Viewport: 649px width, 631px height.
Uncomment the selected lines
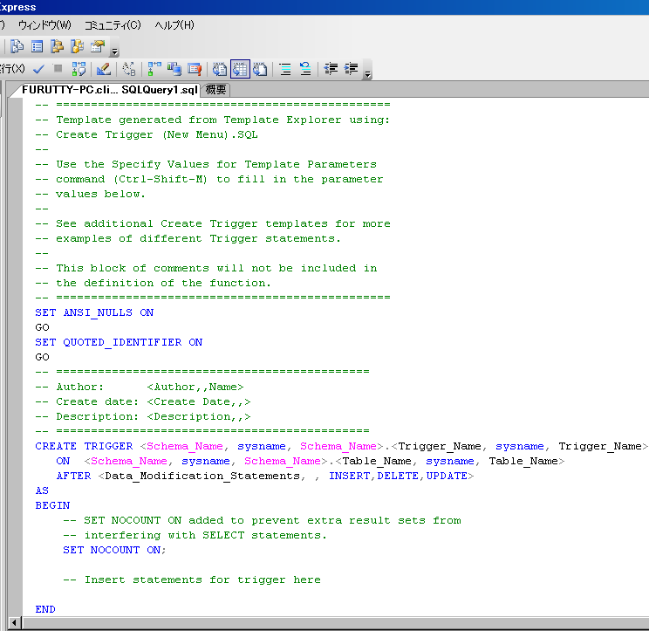pos(305,69)
